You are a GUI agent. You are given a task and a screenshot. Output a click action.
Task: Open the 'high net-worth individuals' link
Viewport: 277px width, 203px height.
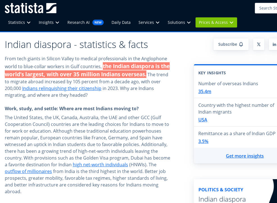(100, 165)
